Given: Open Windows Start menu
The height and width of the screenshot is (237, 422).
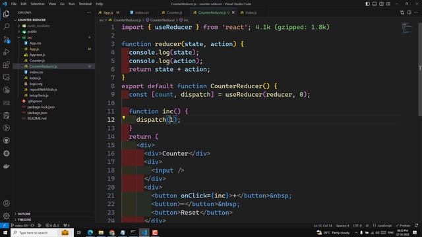Looking at the screenshot, I should click(x=5, y=232).
